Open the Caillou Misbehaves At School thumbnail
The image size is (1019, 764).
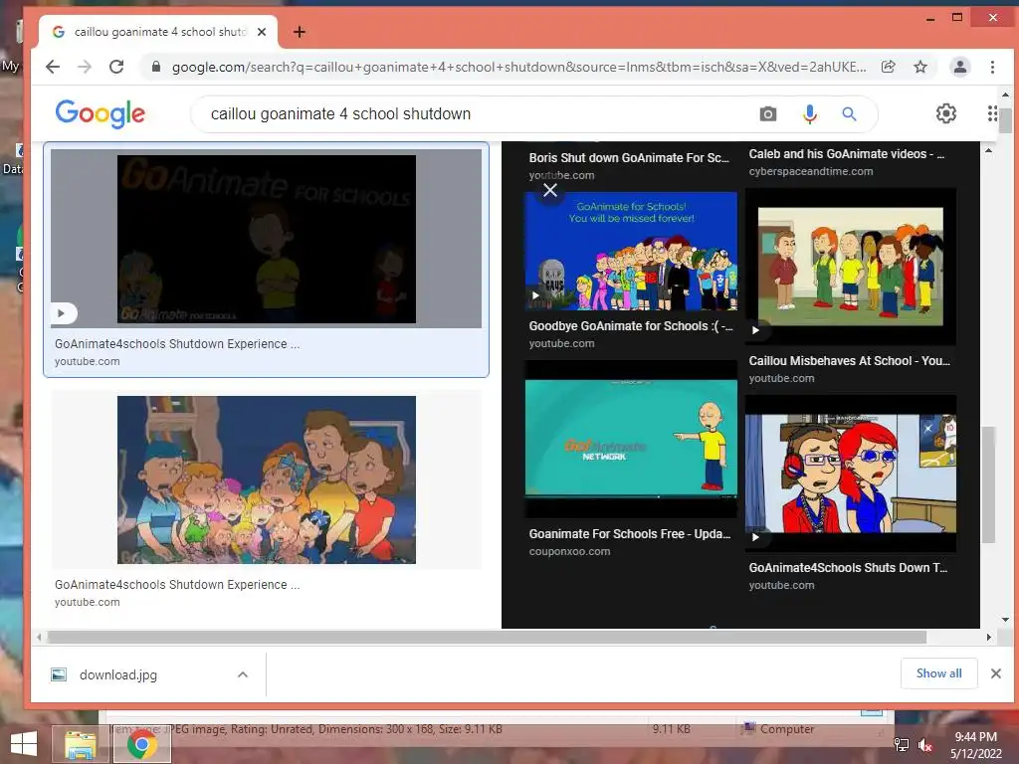tap(850, 267)
